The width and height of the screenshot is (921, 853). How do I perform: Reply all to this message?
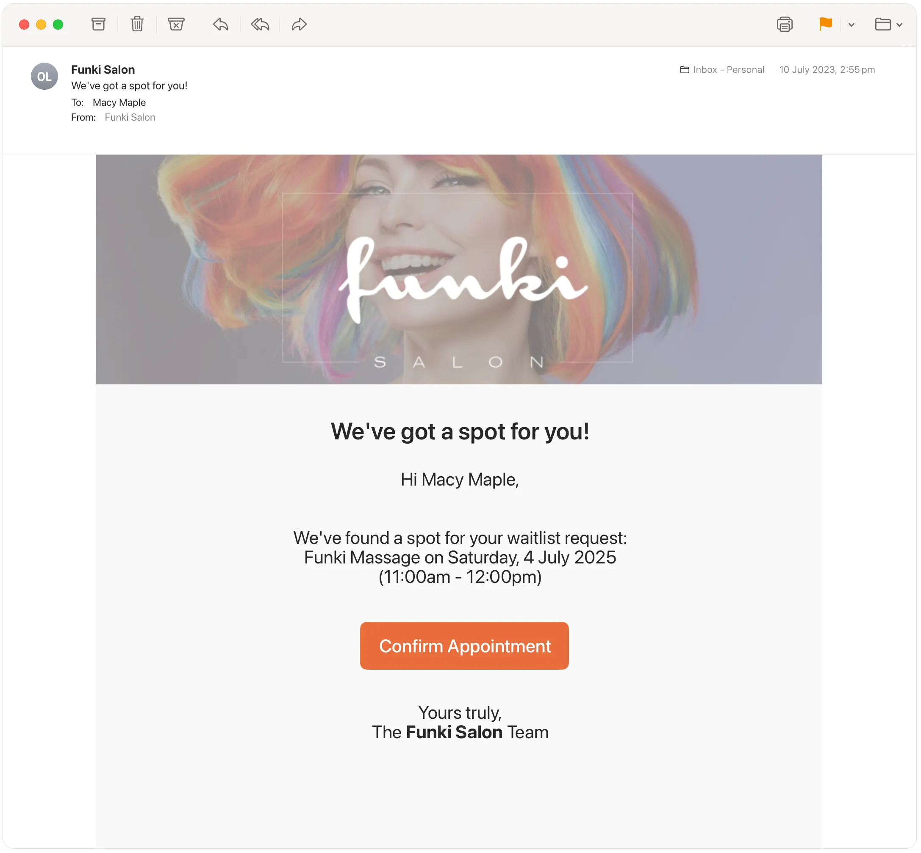click(260, 24)
